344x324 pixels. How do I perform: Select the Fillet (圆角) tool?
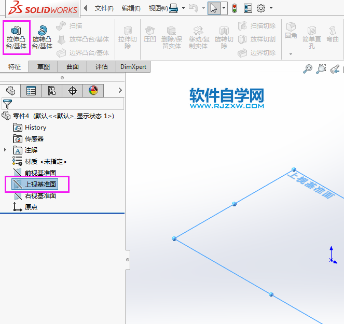pyautogui.click(x=291, y=31)
